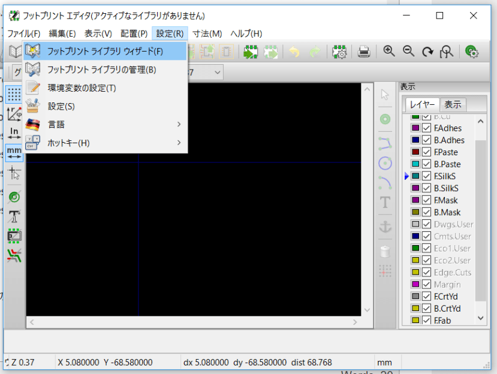This screenshot has height=374, width=497.
Task: Click canvas vertical scroll up arrow
Action: 367,89
